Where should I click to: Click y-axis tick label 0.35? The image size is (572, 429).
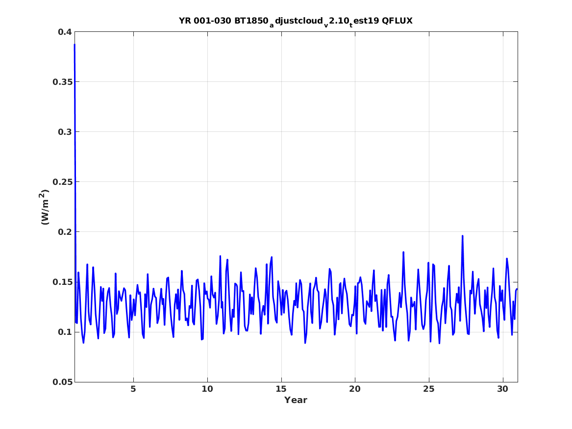click(x=62, y=82)
